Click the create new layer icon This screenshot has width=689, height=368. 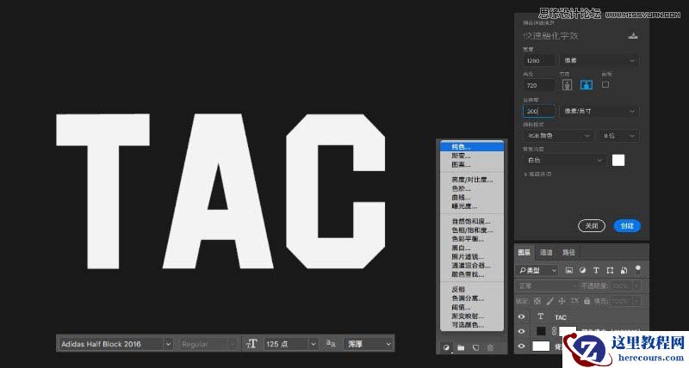[475, 347]
